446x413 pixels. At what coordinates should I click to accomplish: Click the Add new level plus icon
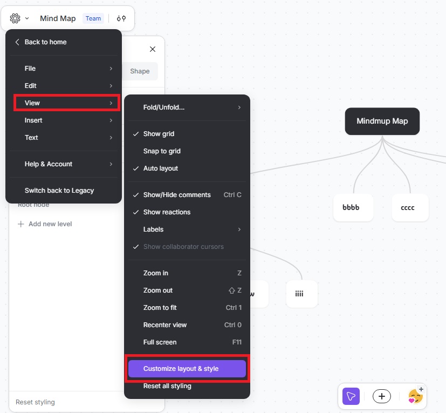coord(20,224)
